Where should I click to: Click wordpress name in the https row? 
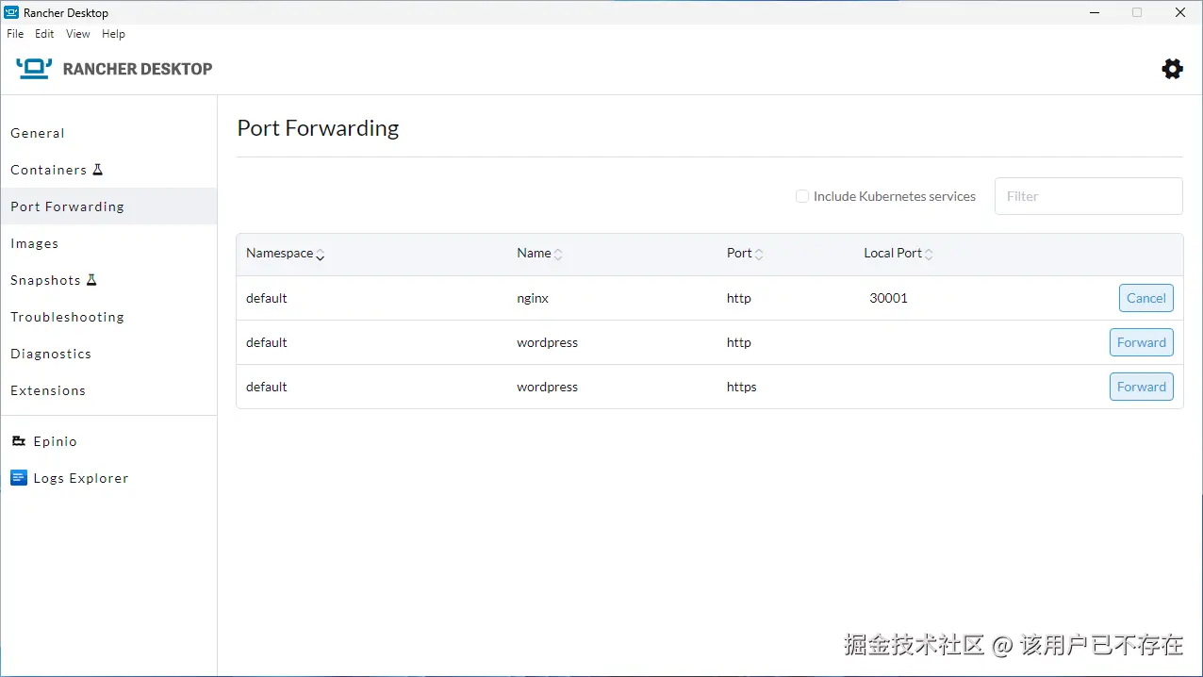[x=548, y=387]
